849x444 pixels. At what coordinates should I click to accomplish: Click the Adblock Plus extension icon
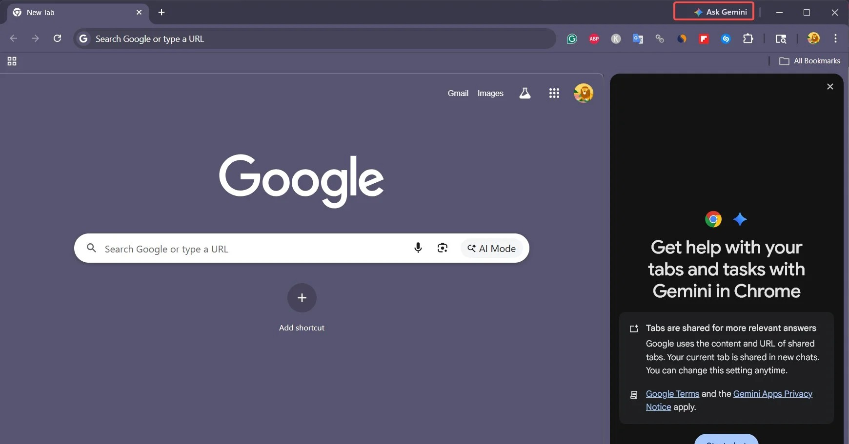(593, 39)
